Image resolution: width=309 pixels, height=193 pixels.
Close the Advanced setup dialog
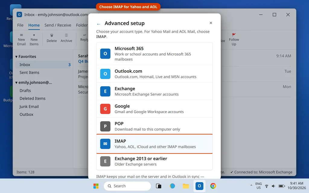click(x=211, y=23)
